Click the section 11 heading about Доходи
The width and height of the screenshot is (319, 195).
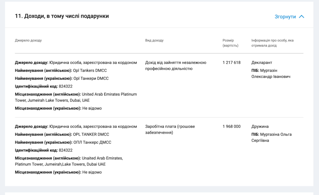62,16
